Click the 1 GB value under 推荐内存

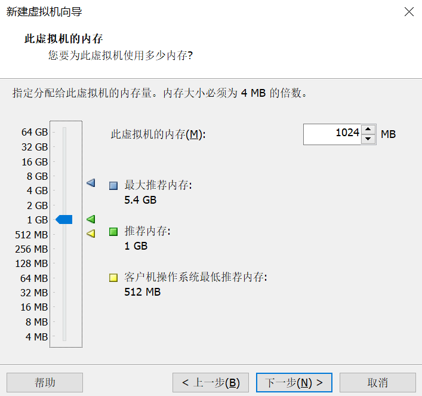point(136,246)
